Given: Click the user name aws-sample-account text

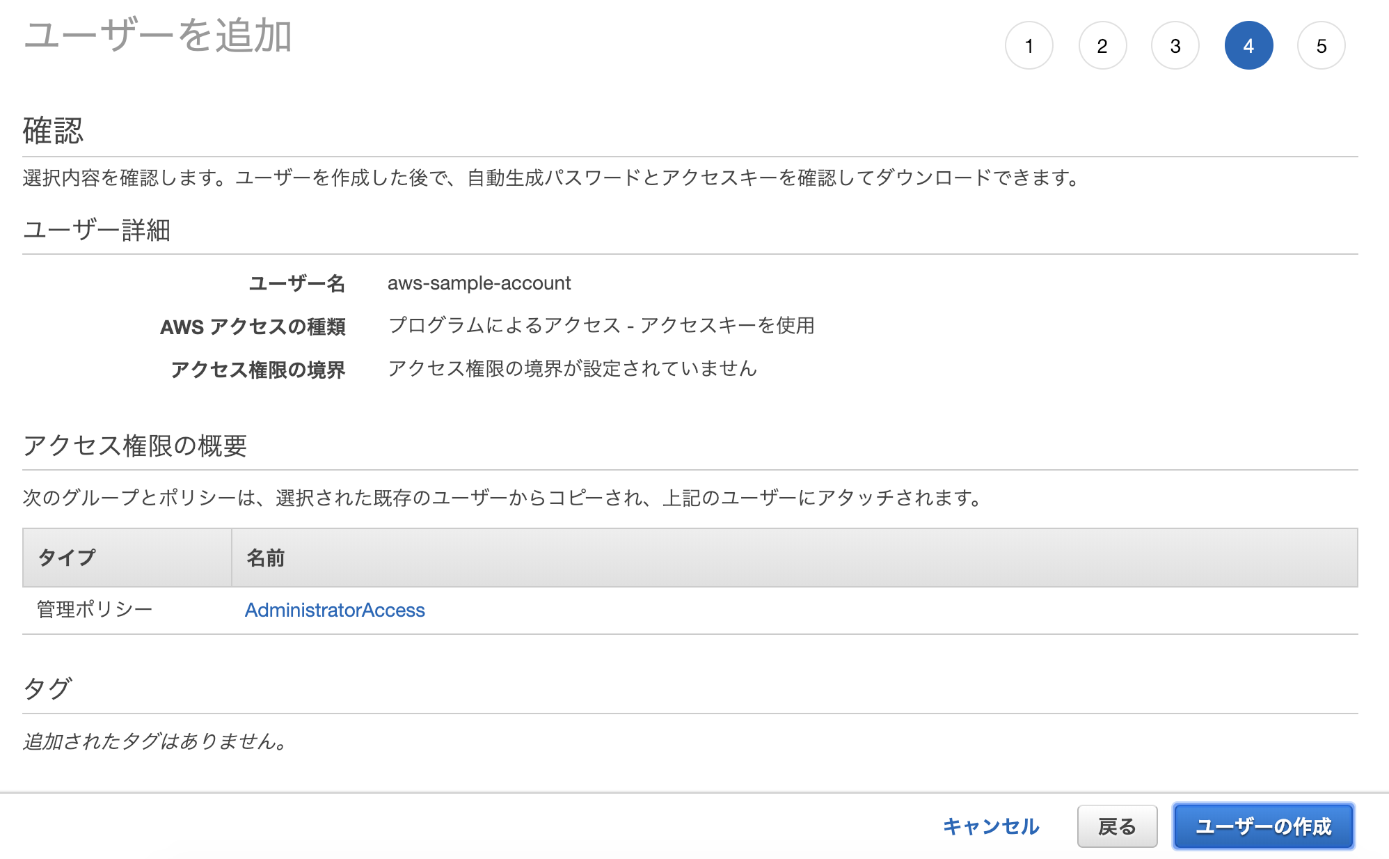Looking at the screenshot, I should pos(479,283).
